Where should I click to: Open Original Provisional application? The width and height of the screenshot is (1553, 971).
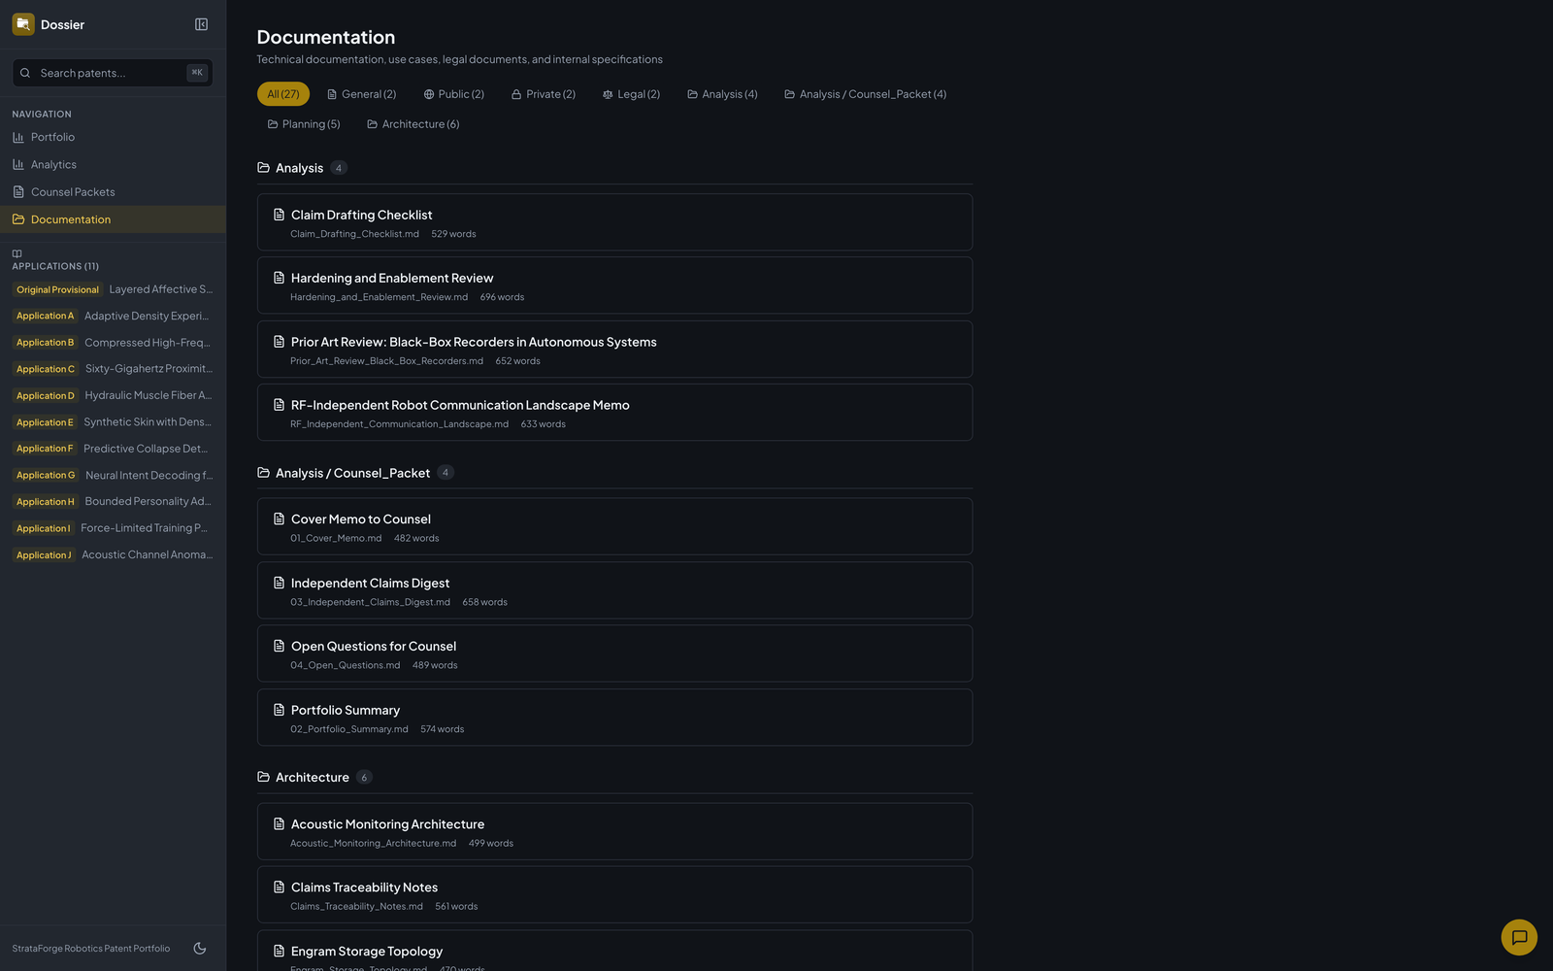pyautogui.click(x=113, y=289)
